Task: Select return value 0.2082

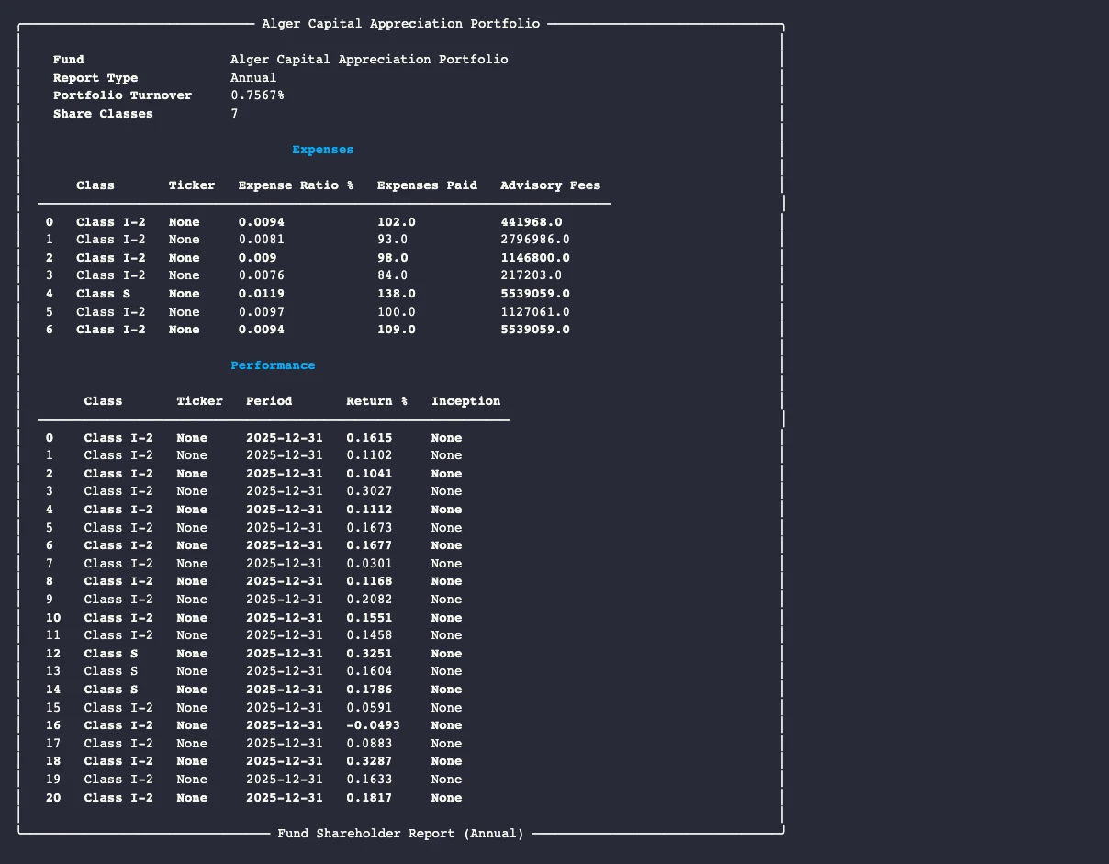Action: coord(369,600)
